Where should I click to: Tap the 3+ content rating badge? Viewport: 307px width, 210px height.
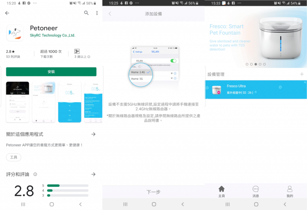77,52
